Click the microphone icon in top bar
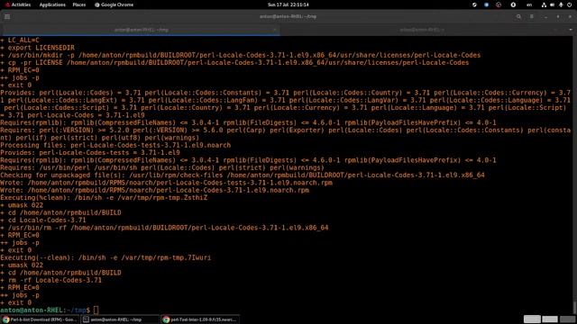The height and width of the screenshot is (324, 577). 561,4
